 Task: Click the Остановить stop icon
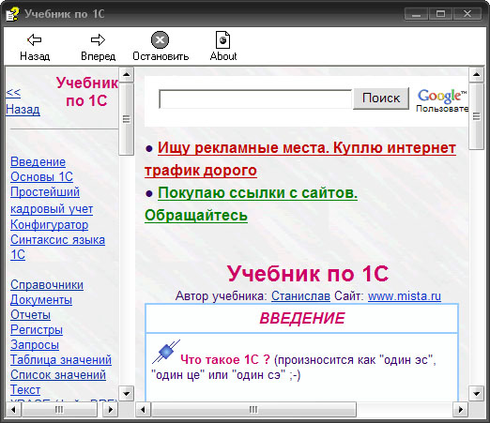[160, 39]
